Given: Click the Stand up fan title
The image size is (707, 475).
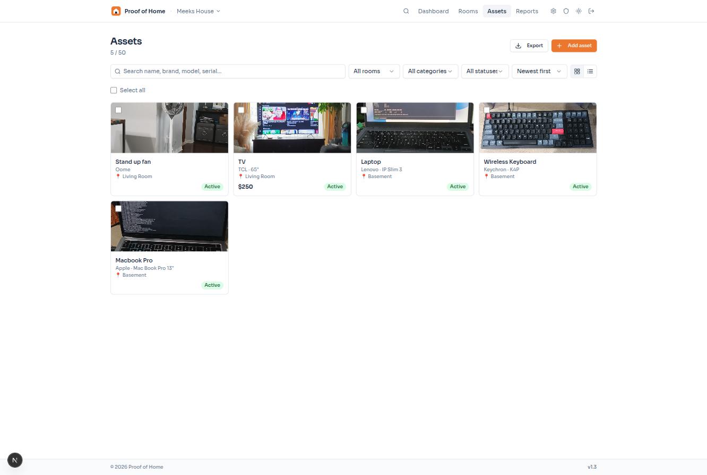Looking at the screenshot, I should click(x=133, y=162).
